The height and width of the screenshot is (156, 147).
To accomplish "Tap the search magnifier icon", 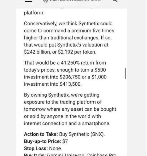I will (115, 1).
